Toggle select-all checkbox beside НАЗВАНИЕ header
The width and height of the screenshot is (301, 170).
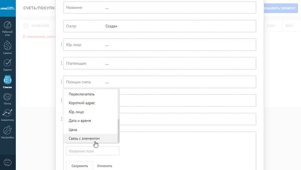(x=26, y=26)
